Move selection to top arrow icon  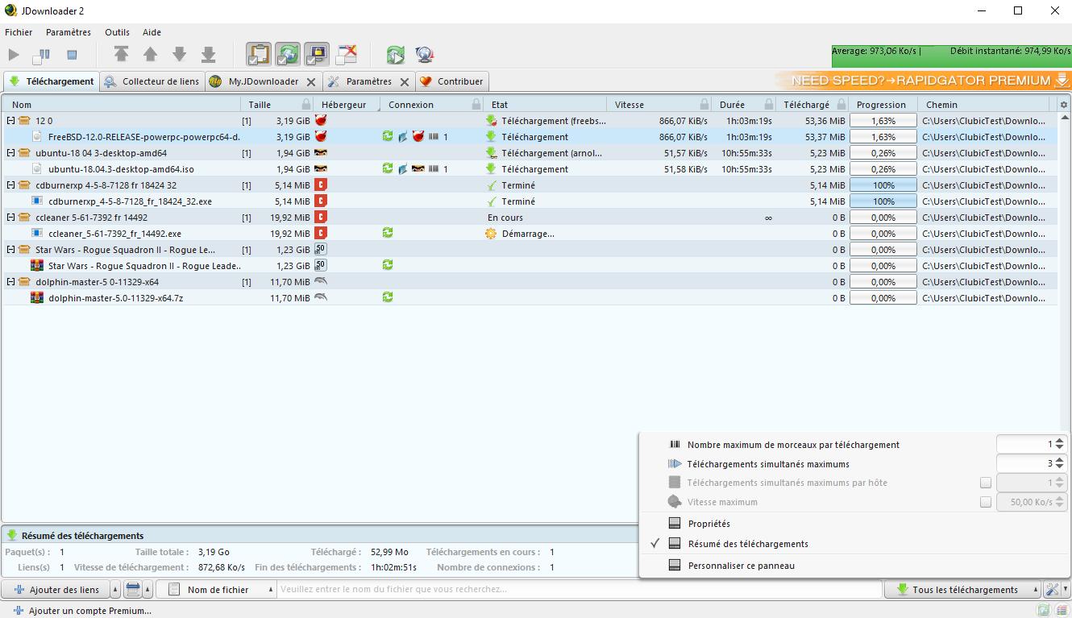coord(121,55)
